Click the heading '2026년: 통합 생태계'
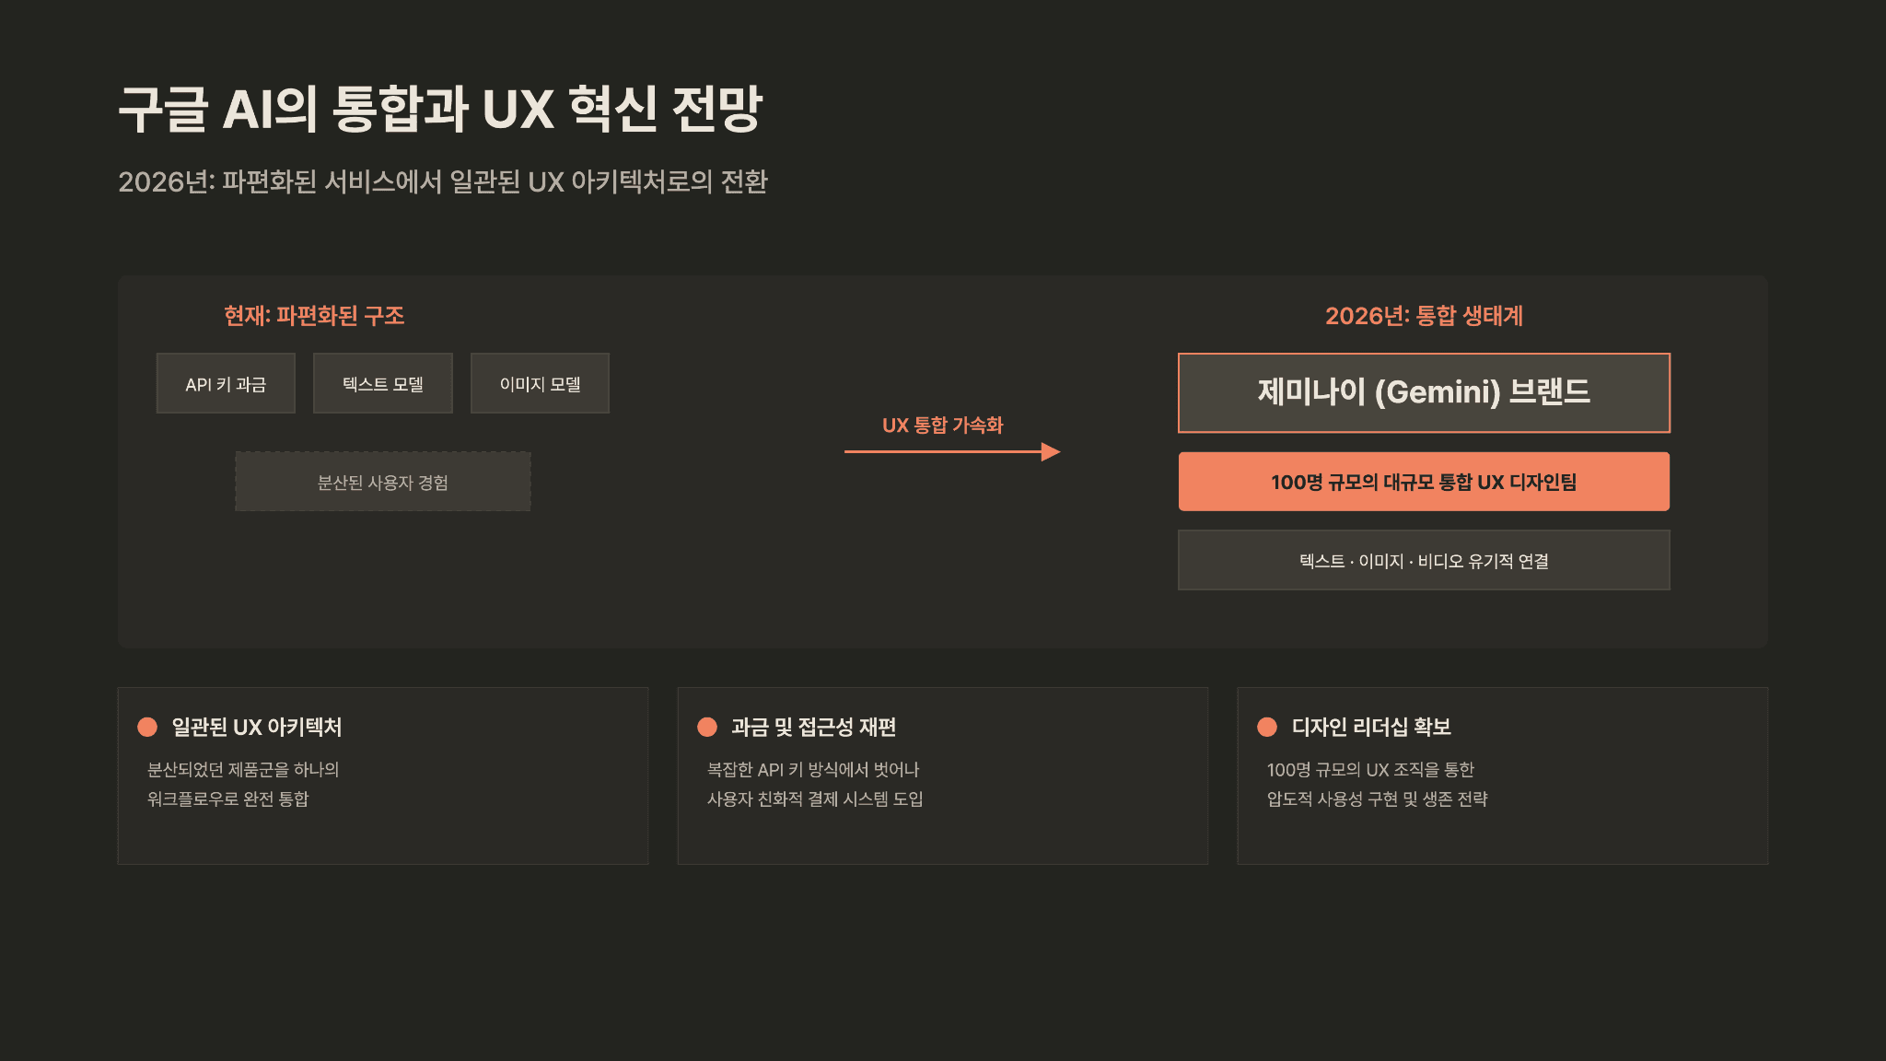 click(x=1424, y=316)
